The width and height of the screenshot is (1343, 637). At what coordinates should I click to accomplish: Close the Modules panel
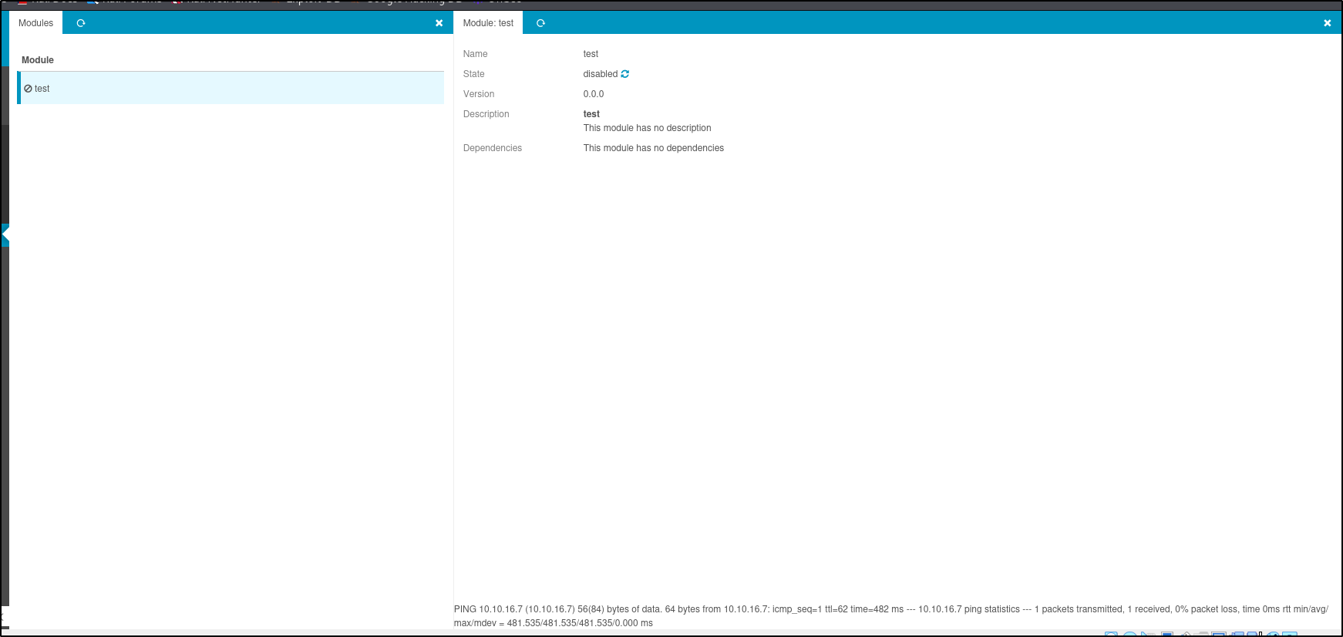[x=439, y=23]
